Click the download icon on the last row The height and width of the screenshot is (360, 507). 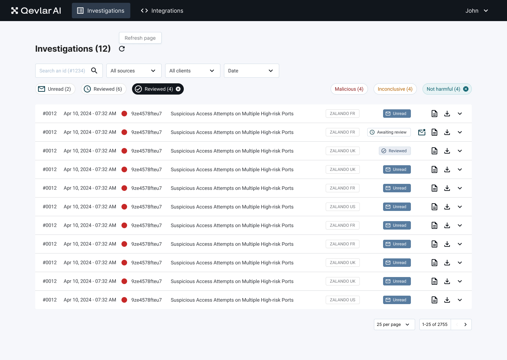coord(447,300)
